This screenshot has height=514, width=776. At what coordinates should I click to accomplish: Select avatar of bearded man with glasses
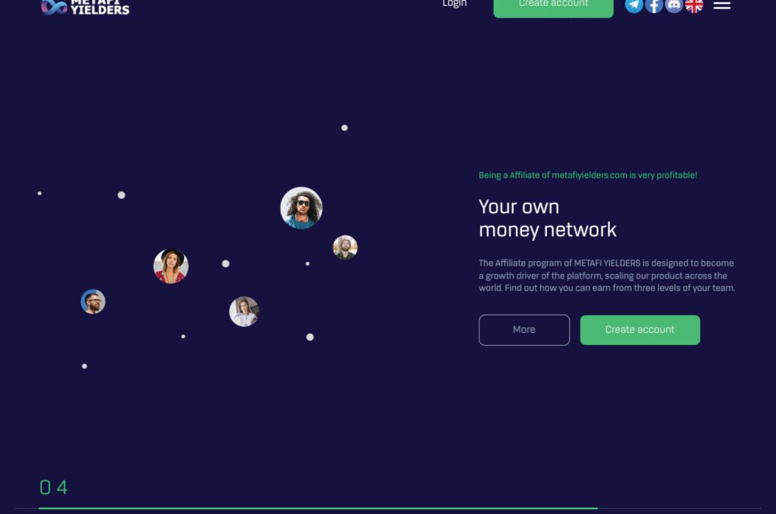pos(93,302)
